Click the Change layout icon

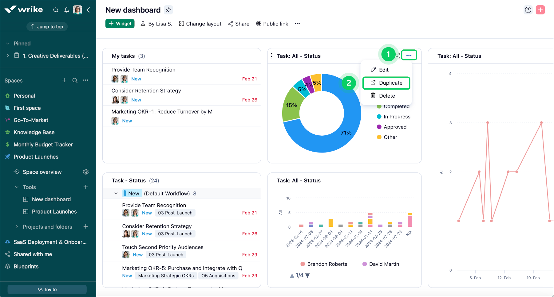181,24
